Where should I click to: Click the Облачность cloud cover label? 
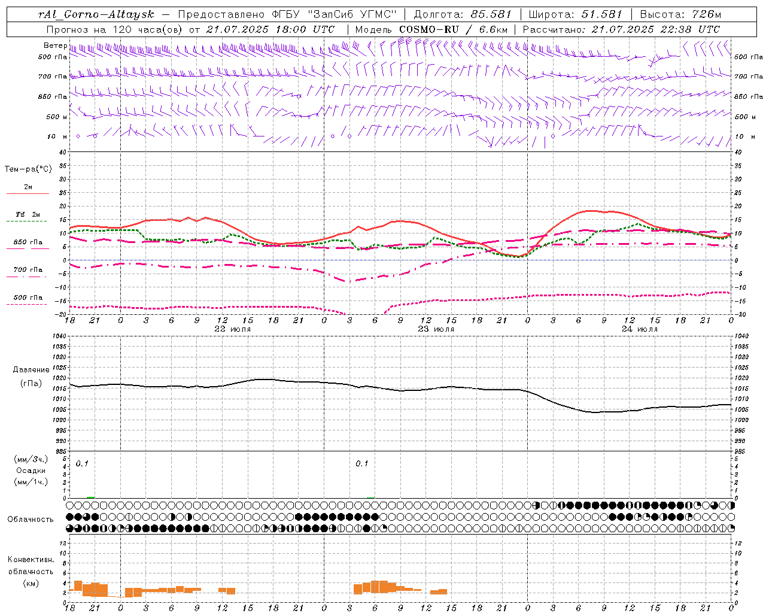[x=31, y=519]
